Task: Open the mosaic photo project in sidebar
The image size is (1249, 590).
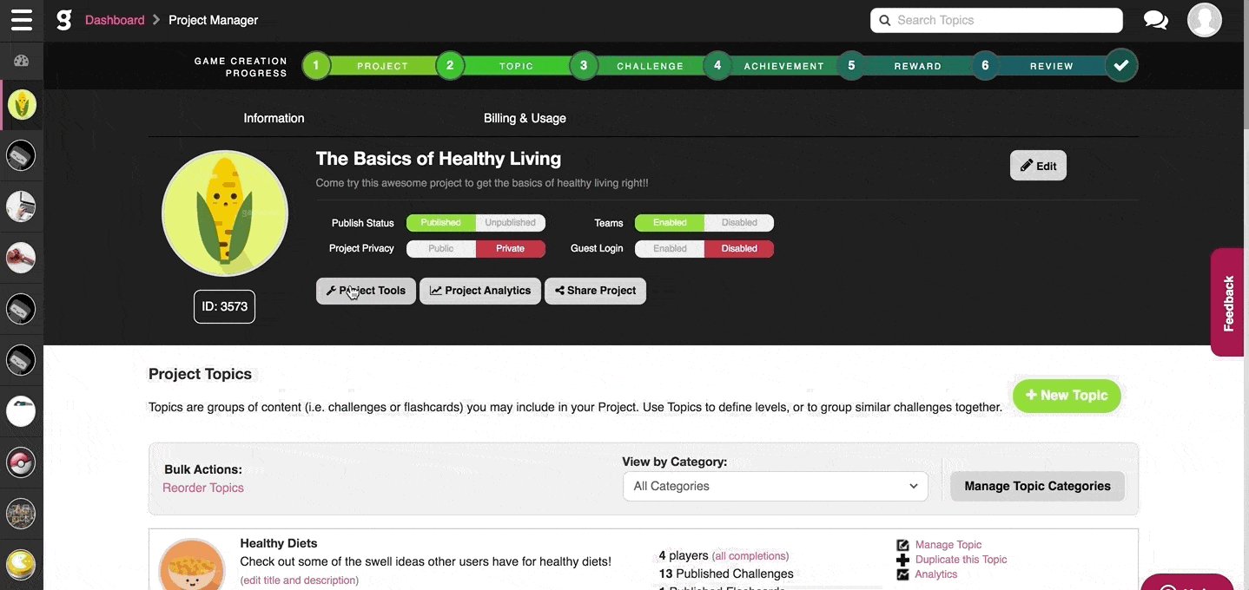Action: click(x=22, y=515)
